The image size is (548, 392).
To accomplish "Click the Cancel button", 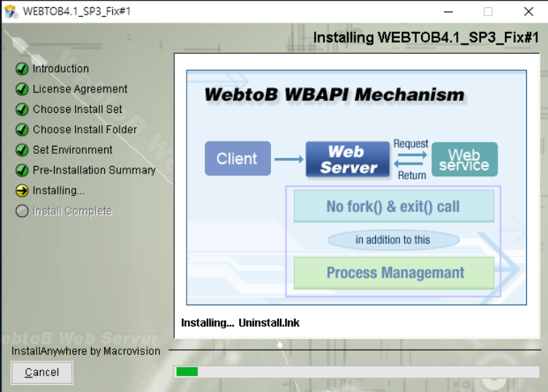I will tap(42, 372).
